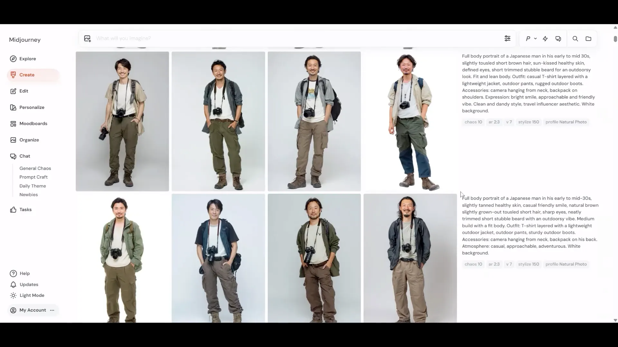The image size is (618, 347).
Task: Open the Organize section
Action: (x=30, y=140)
